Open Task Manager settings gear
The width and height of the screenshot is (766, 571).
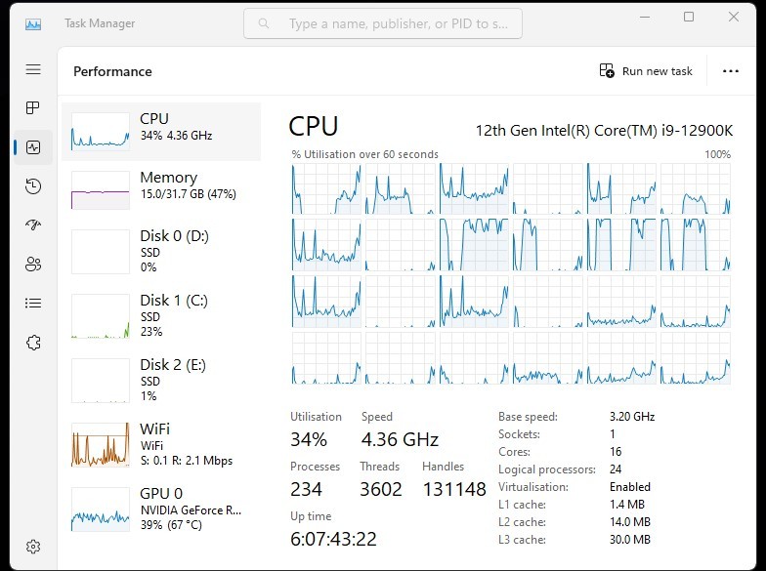click(33, 547)
